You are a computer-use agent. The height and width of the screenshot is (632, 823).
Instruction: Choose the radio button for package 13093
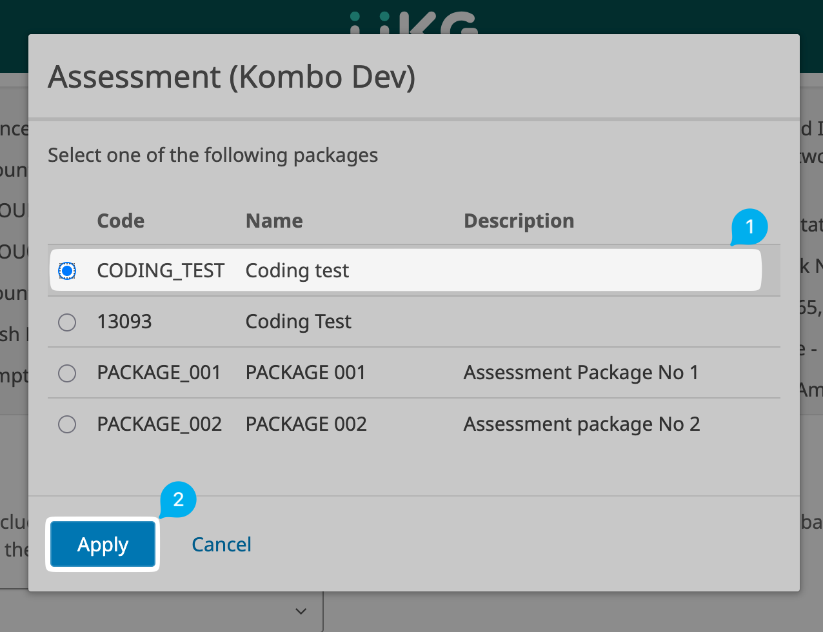point(67,322)
